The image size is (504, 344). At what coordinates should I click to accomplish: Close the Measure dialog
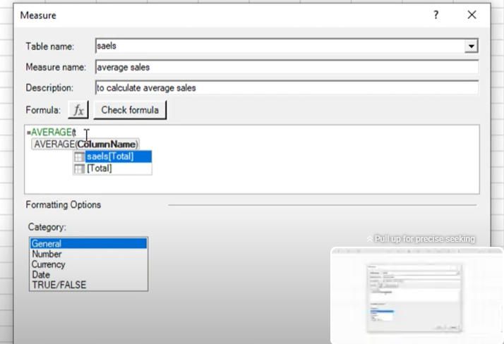pos(472,15)
